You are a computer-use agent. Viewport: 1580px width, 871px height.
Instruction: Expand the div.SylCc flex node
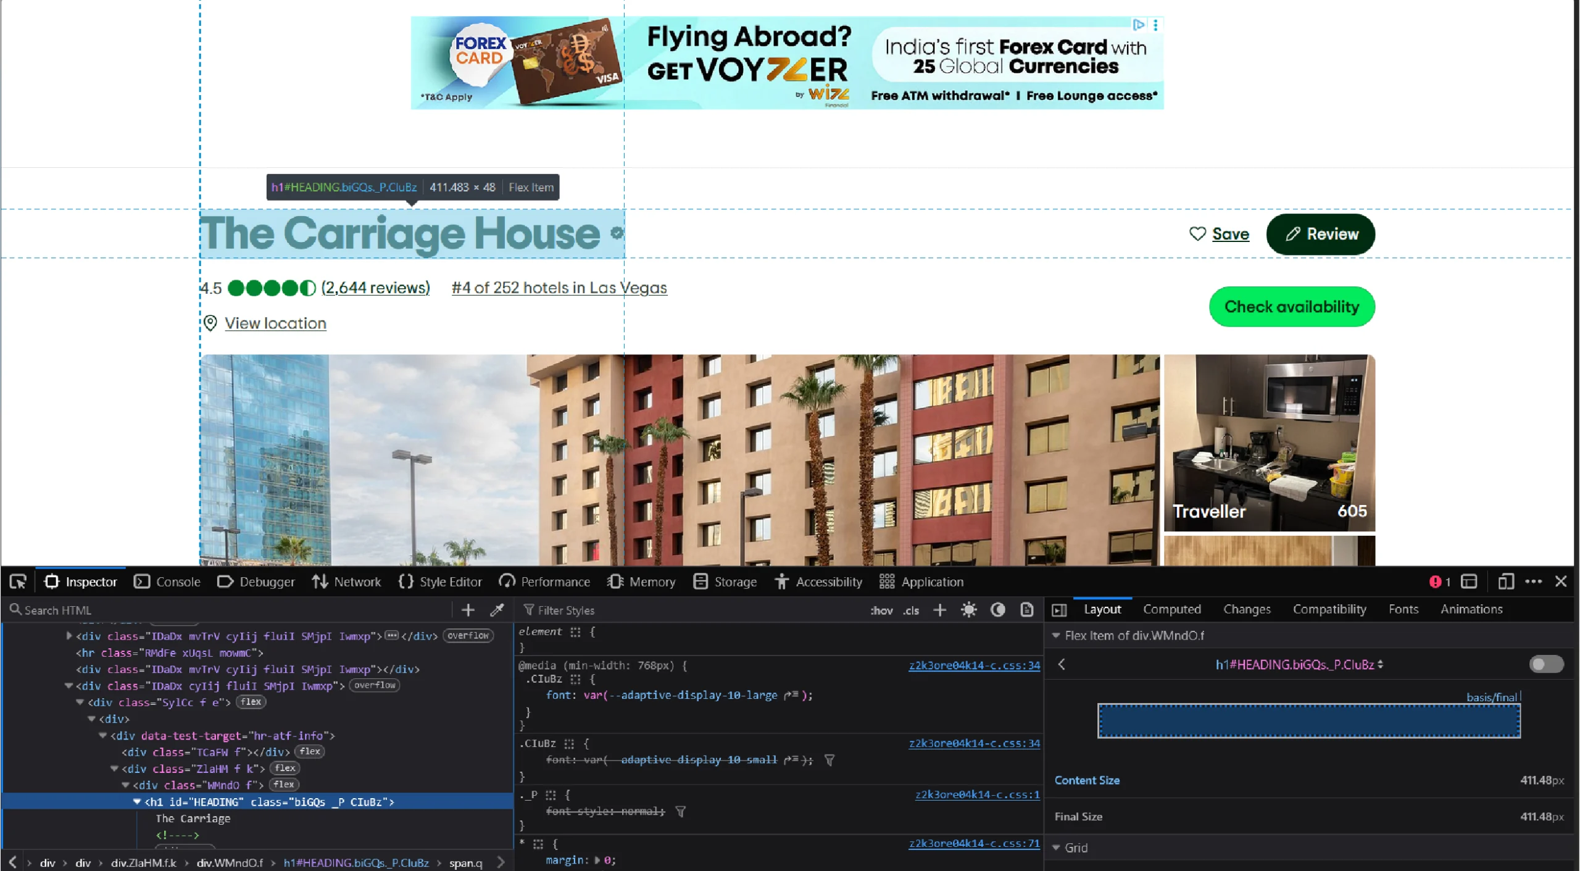(80, 702)
